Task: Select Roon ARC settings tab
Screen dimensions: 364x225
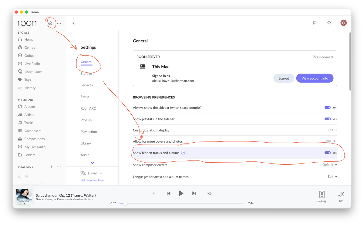Action: pyautogui.click(x=88, y=108)
